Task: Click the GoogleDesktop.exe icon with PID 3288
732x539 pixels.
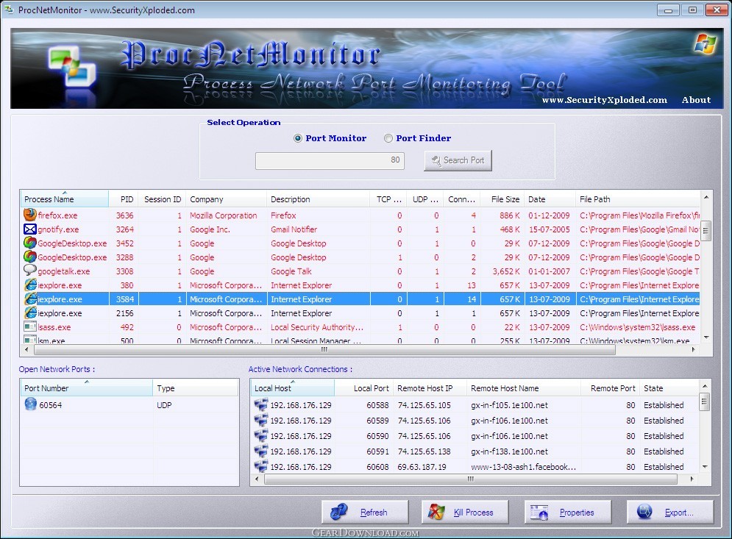Action: [30, 257]
